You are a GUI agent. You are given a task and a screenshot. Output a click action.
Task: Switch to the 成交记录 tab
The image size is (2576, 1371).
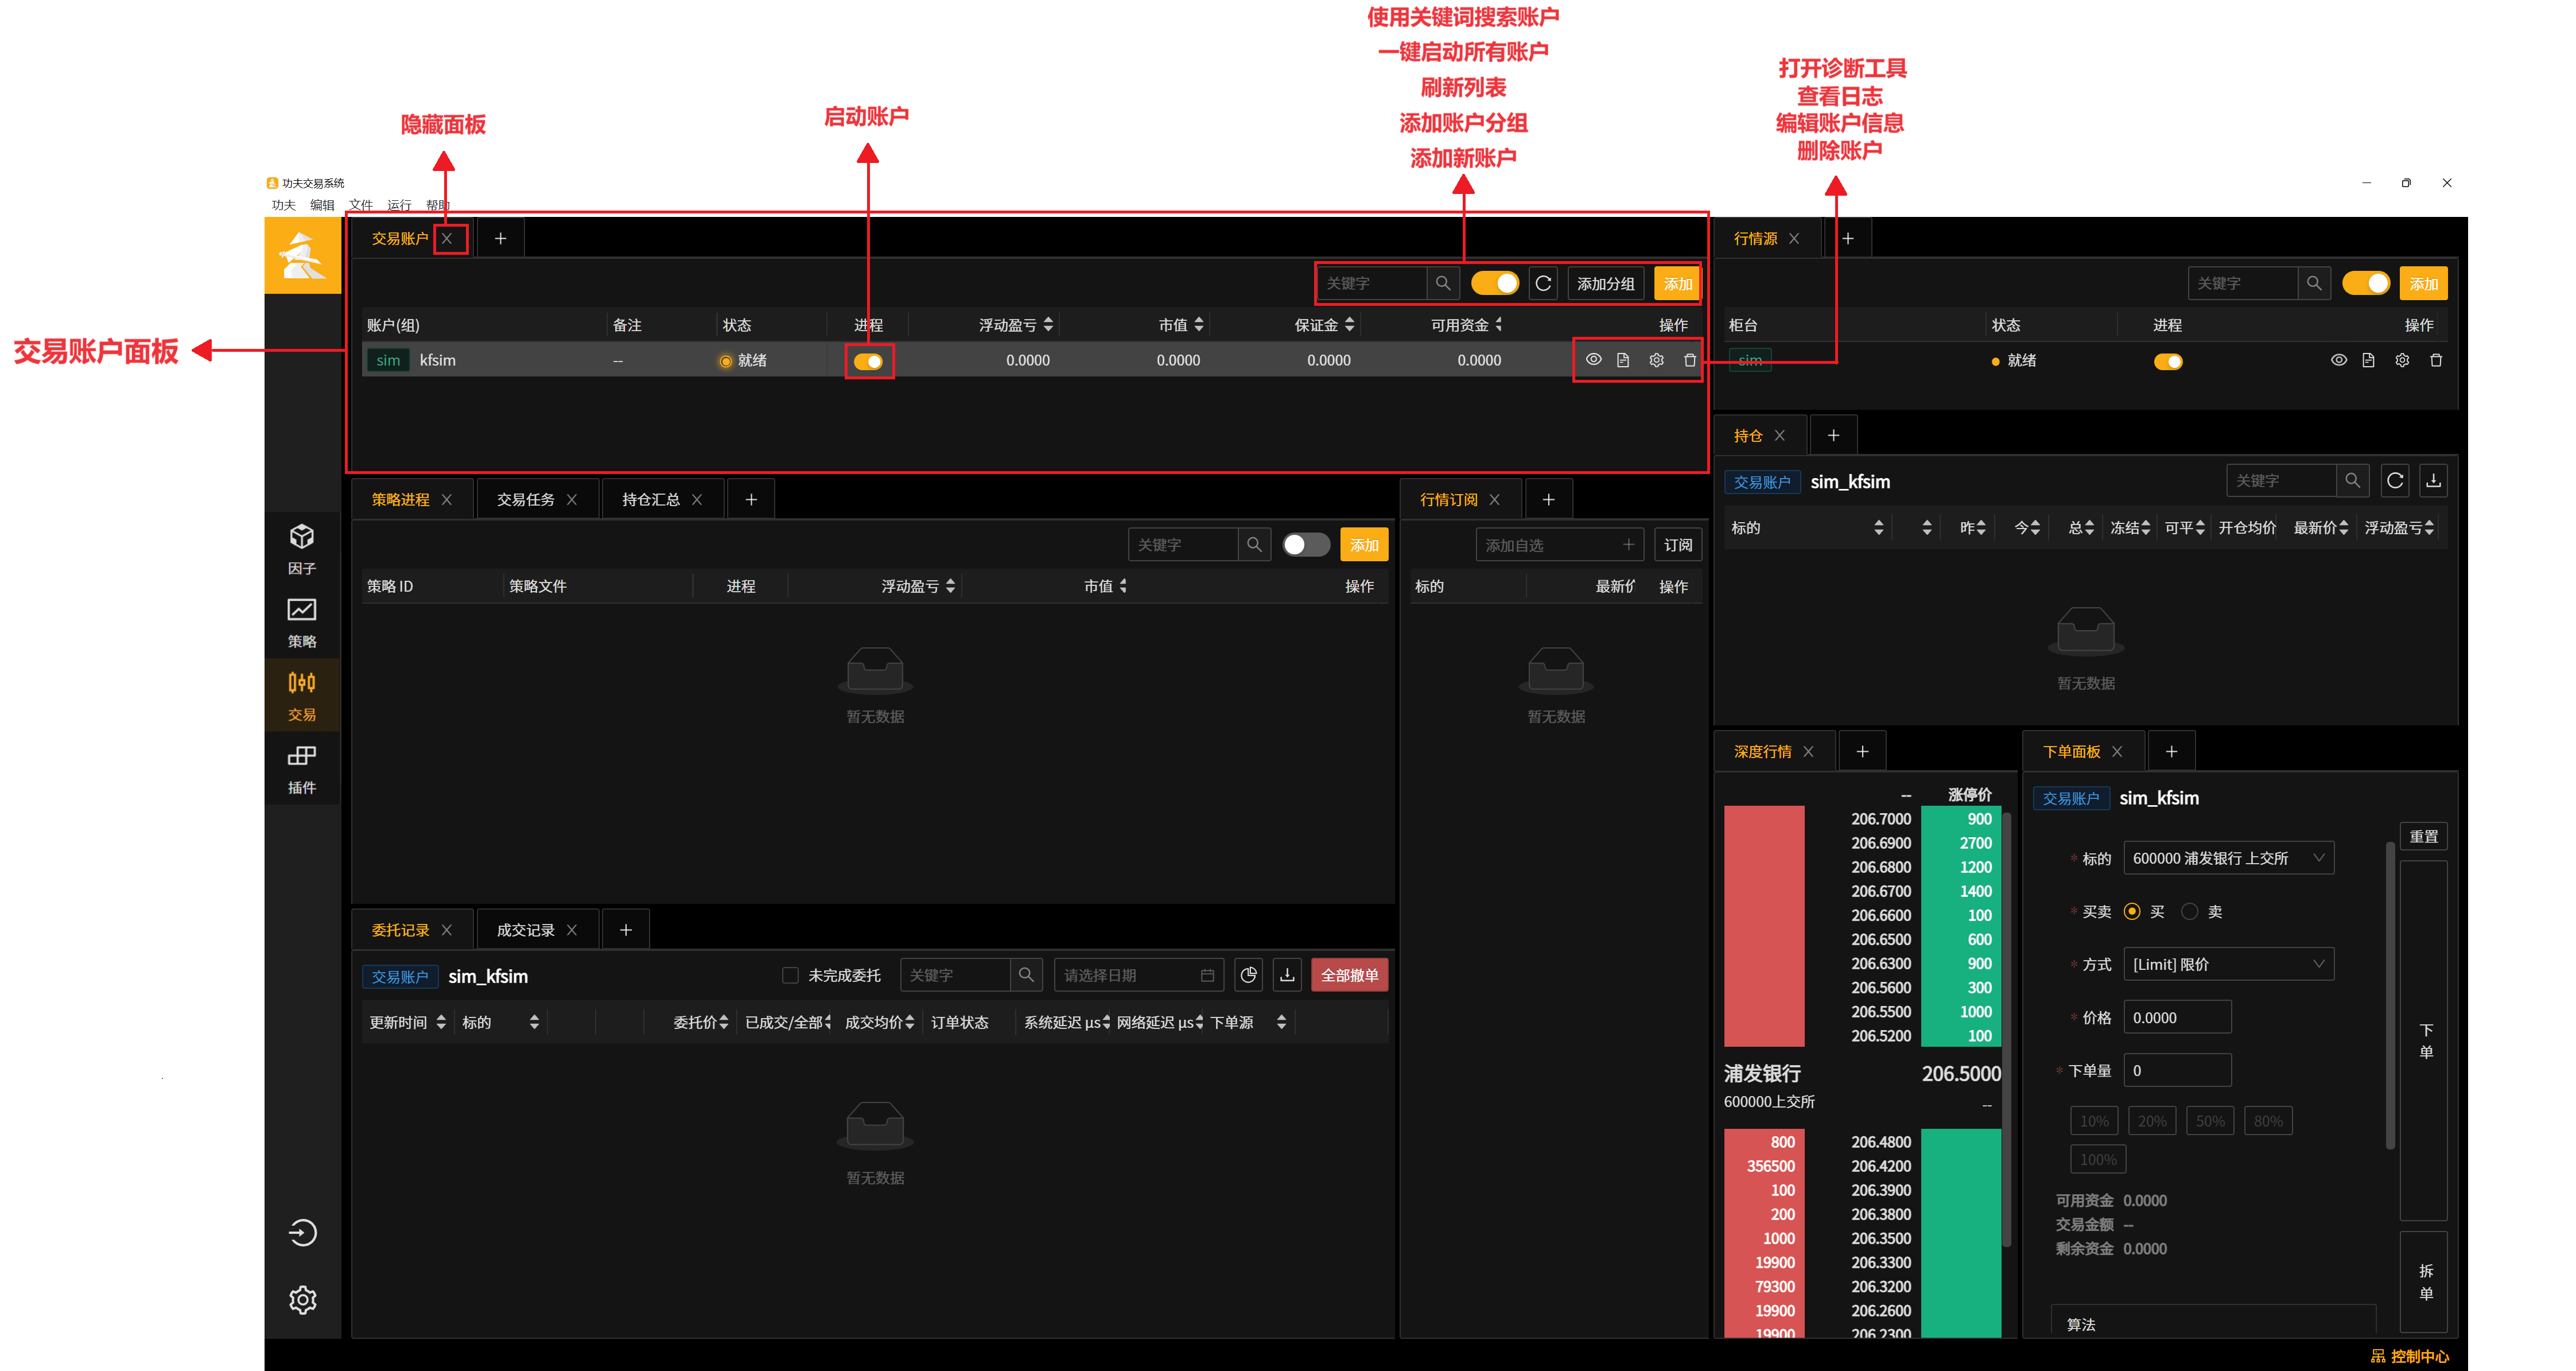525,930
